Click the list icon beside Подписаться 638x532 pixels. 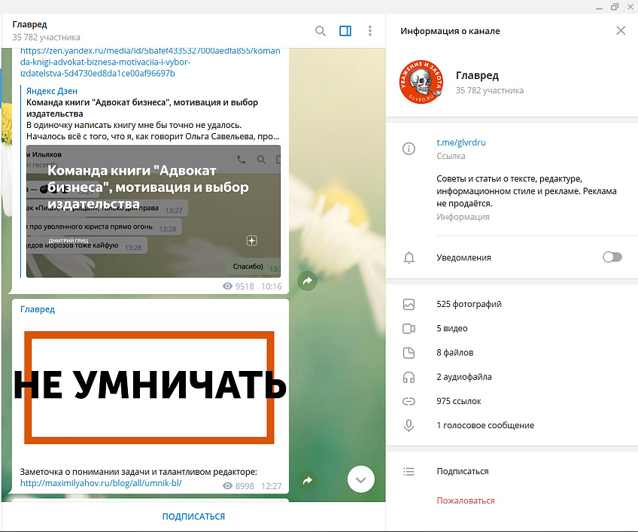409,472
